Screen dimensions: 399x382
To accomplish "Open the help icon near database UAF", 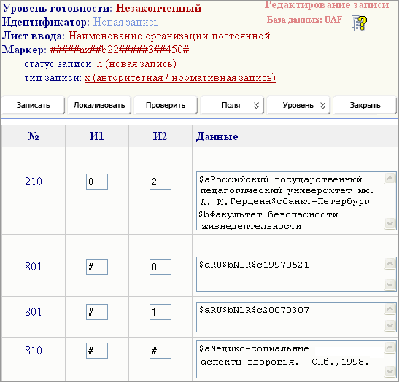I will [359, 23].
